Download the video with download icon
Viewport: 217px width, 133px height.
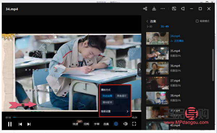(x=154, y=9)
